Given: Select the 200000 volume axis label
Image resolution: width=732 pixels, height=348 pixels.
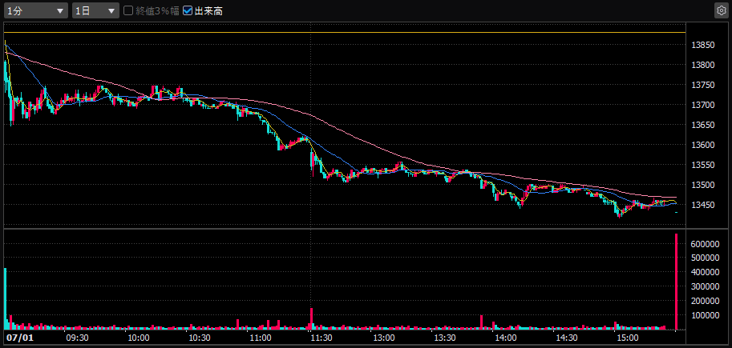Looking at the screenshot, I should 706,301.
